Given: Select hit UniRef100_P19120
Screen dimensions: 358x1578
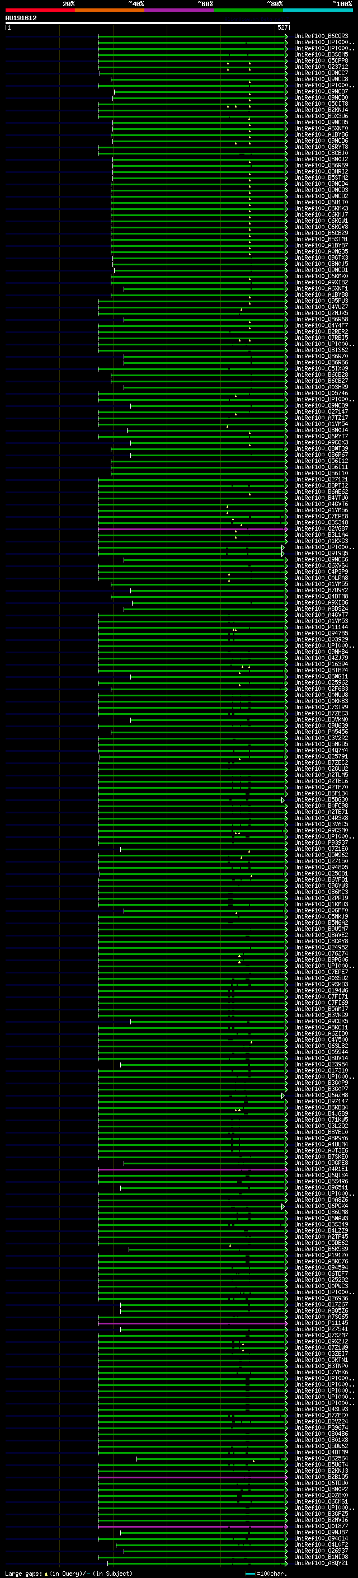Looking at the screenshot, I should [321, 1256].
